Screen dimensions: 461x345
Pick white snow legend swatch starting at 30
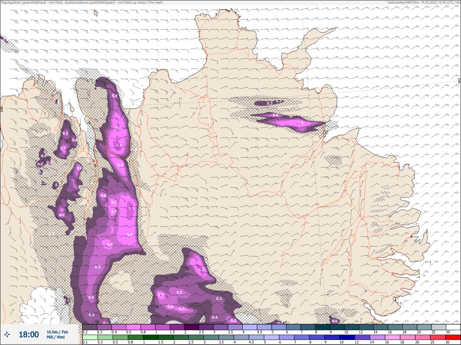point(453,327)
